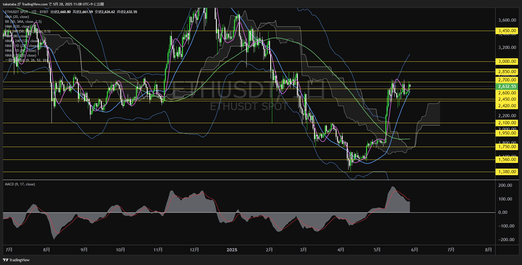Click the 1,950.00 yellow price label
The height and width of the screenshot is (265, 522).
coord(507,133)
